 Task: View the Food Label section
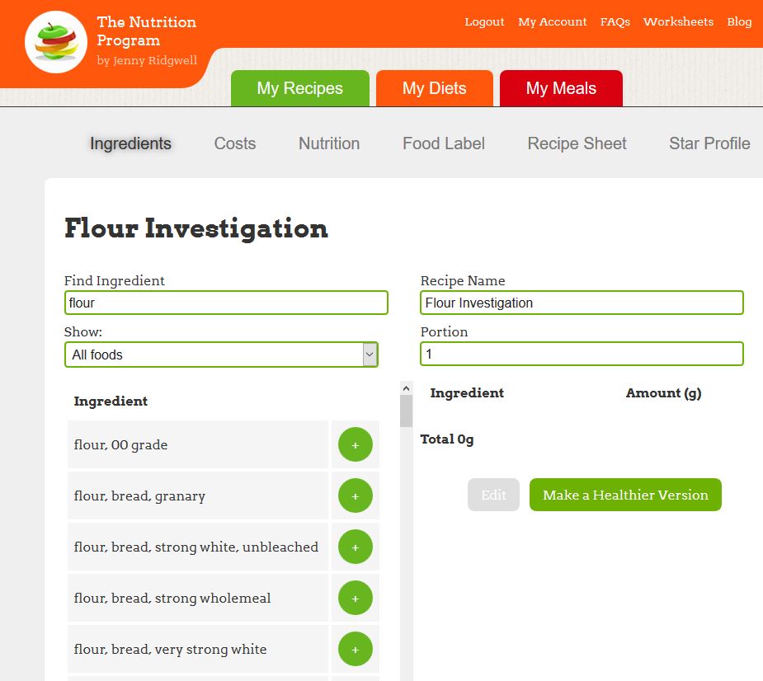coord(444,143)
